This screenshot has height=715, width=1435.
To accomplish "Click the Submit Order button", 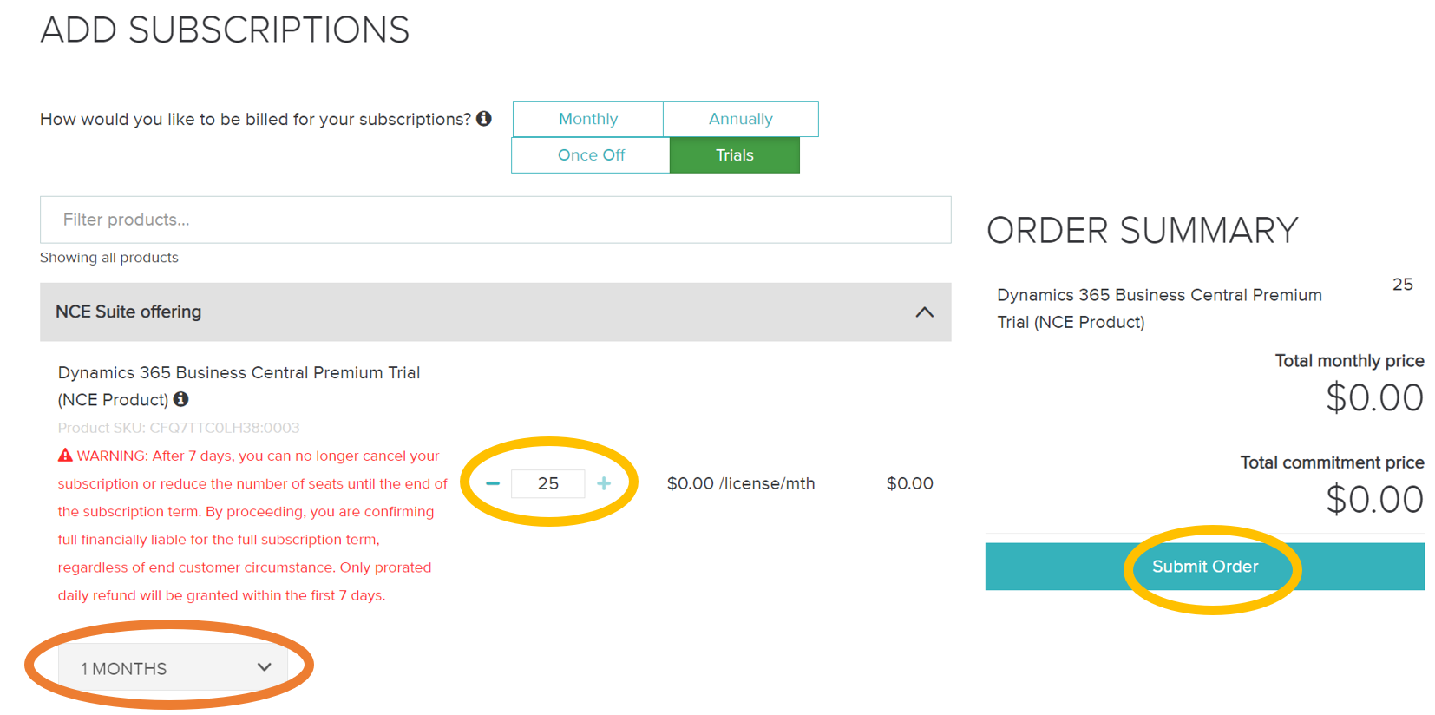I will click(x=1205, y=566).
